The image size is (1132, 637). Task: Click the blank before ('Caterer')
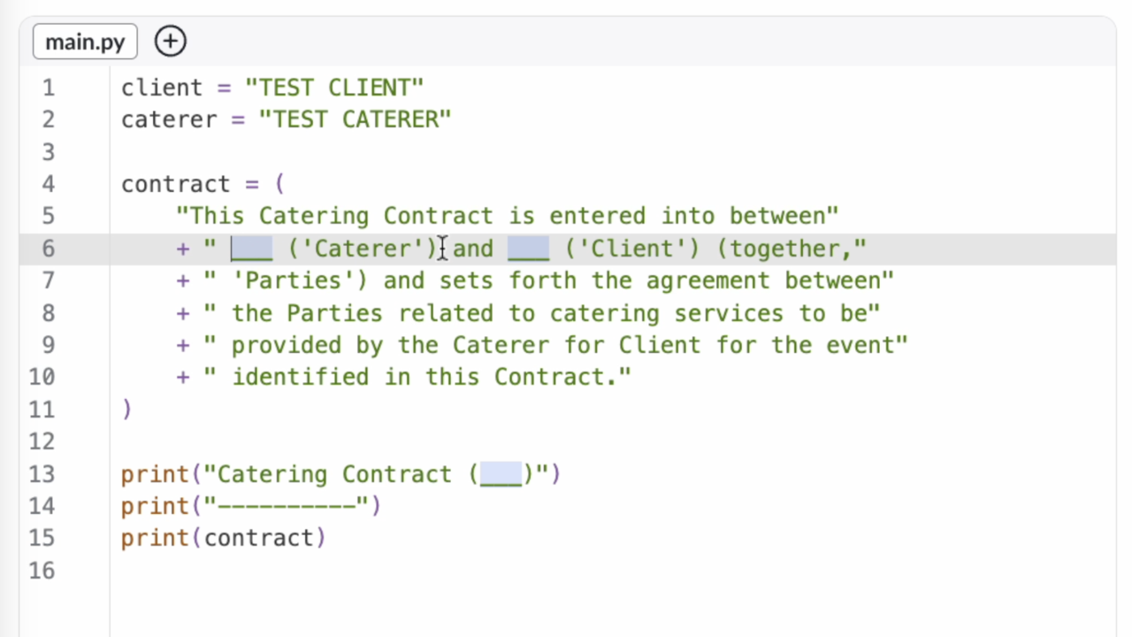251,249
